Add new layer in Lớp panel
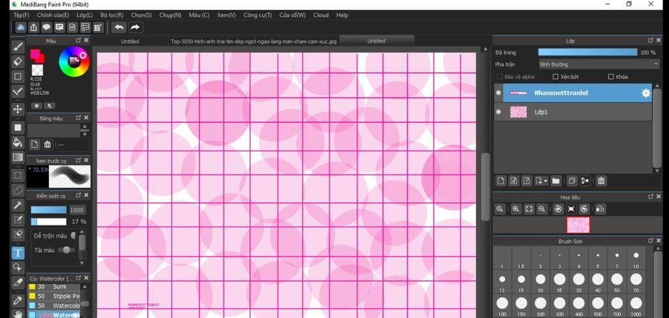Screen dimensions: 669x318 501,181
